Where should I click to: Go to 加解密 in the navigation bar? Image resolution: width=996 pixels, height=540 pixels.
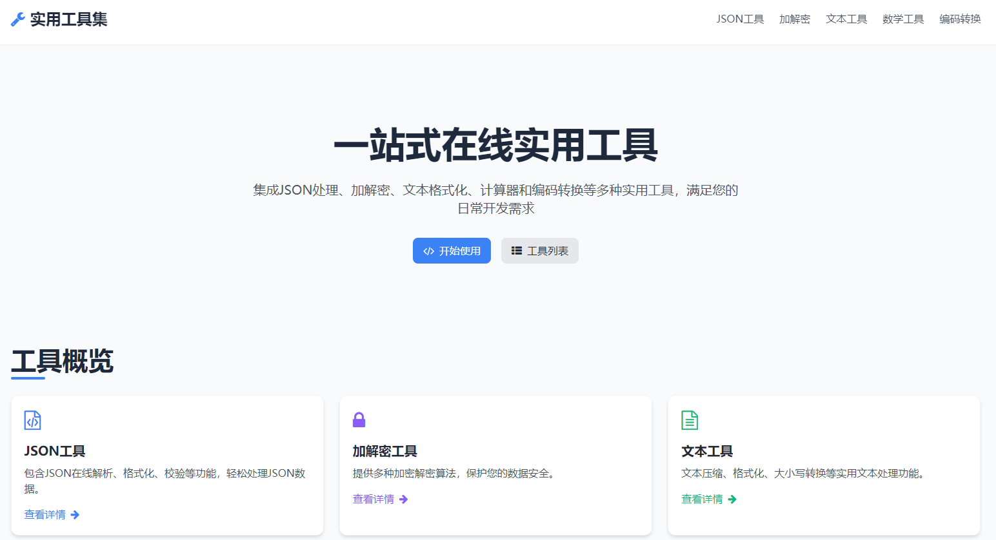pyautogui.click(x=794, y=19)
